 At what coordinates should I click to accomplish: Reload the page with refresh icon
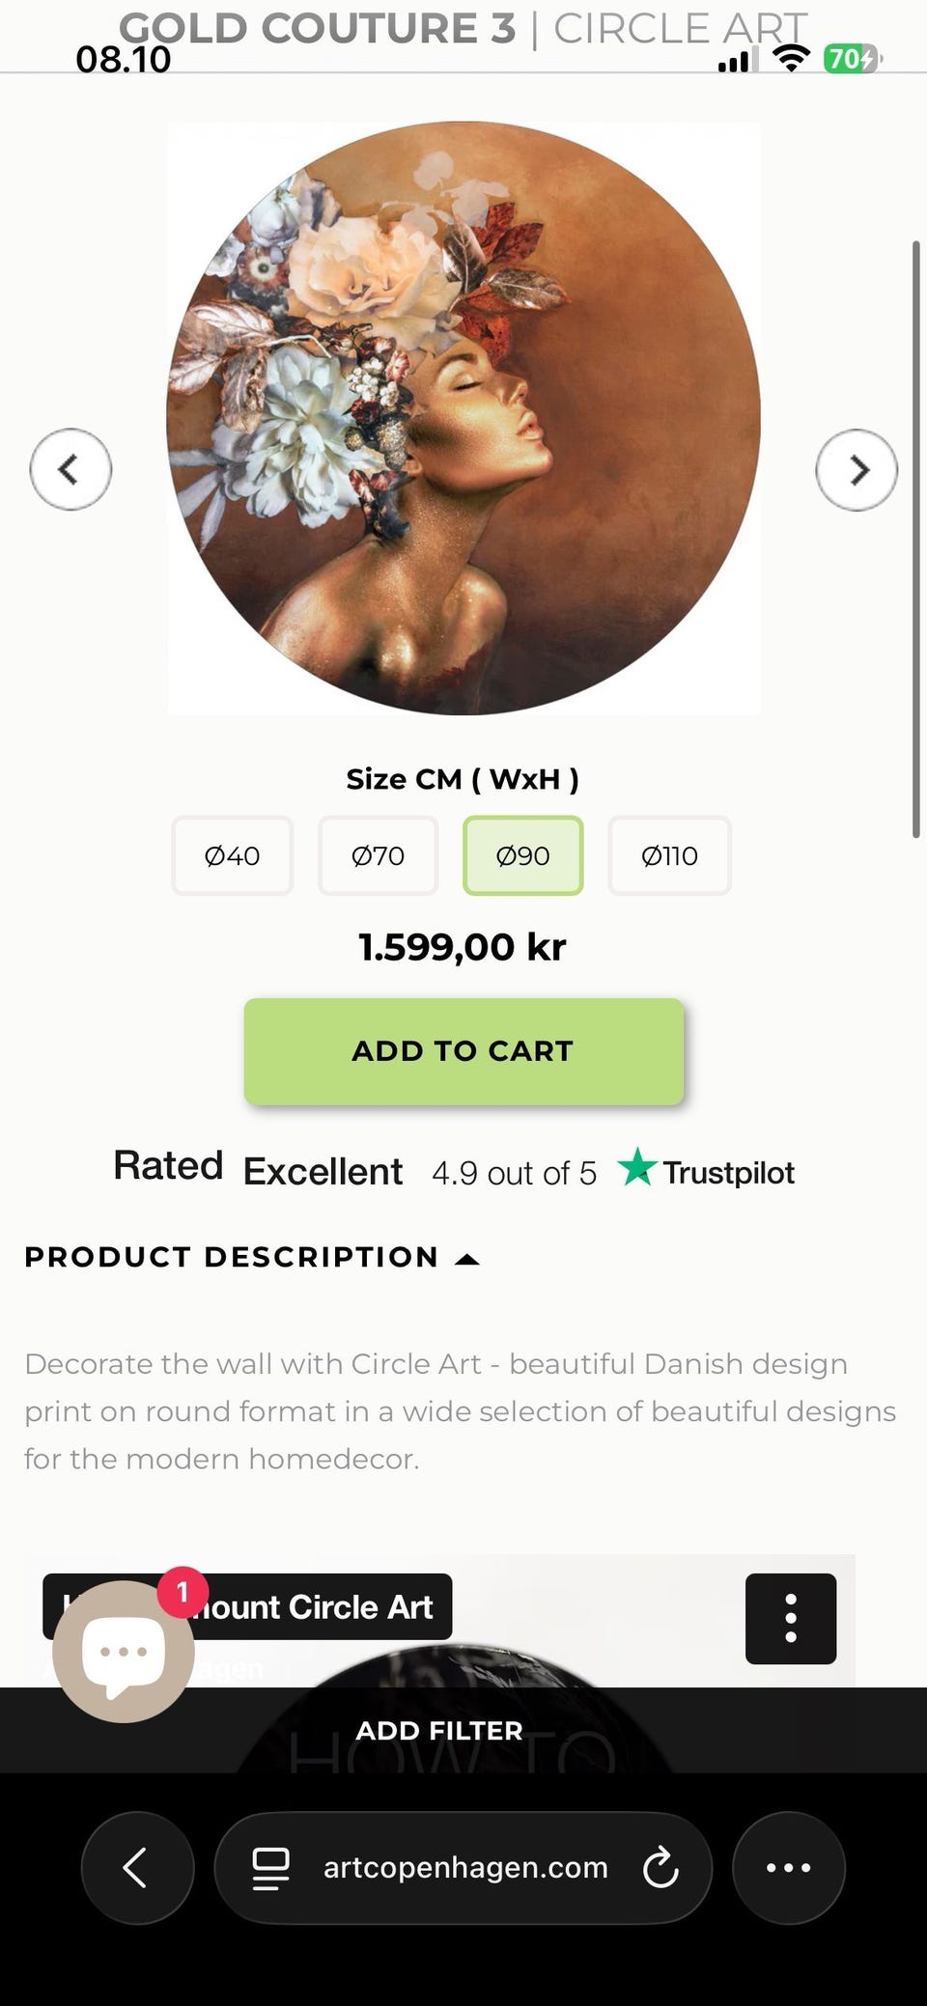pyautogui.click(x=660, y=1867)
